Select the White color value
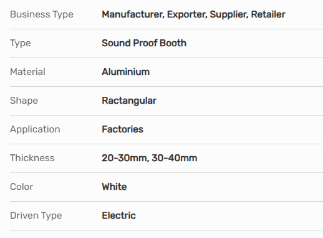 tap(114, 187)
